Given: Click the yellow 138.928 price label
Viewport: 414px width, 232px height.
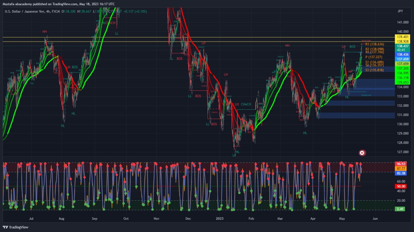Looking at the screenshot, I should point(403,41).
